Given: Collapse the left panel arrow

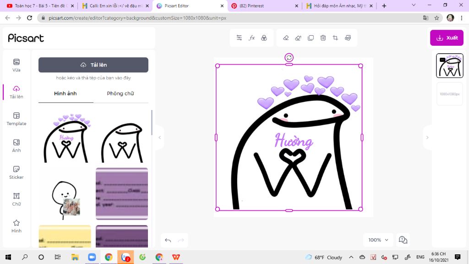Looking at the screenshot, I should [160, 137].
